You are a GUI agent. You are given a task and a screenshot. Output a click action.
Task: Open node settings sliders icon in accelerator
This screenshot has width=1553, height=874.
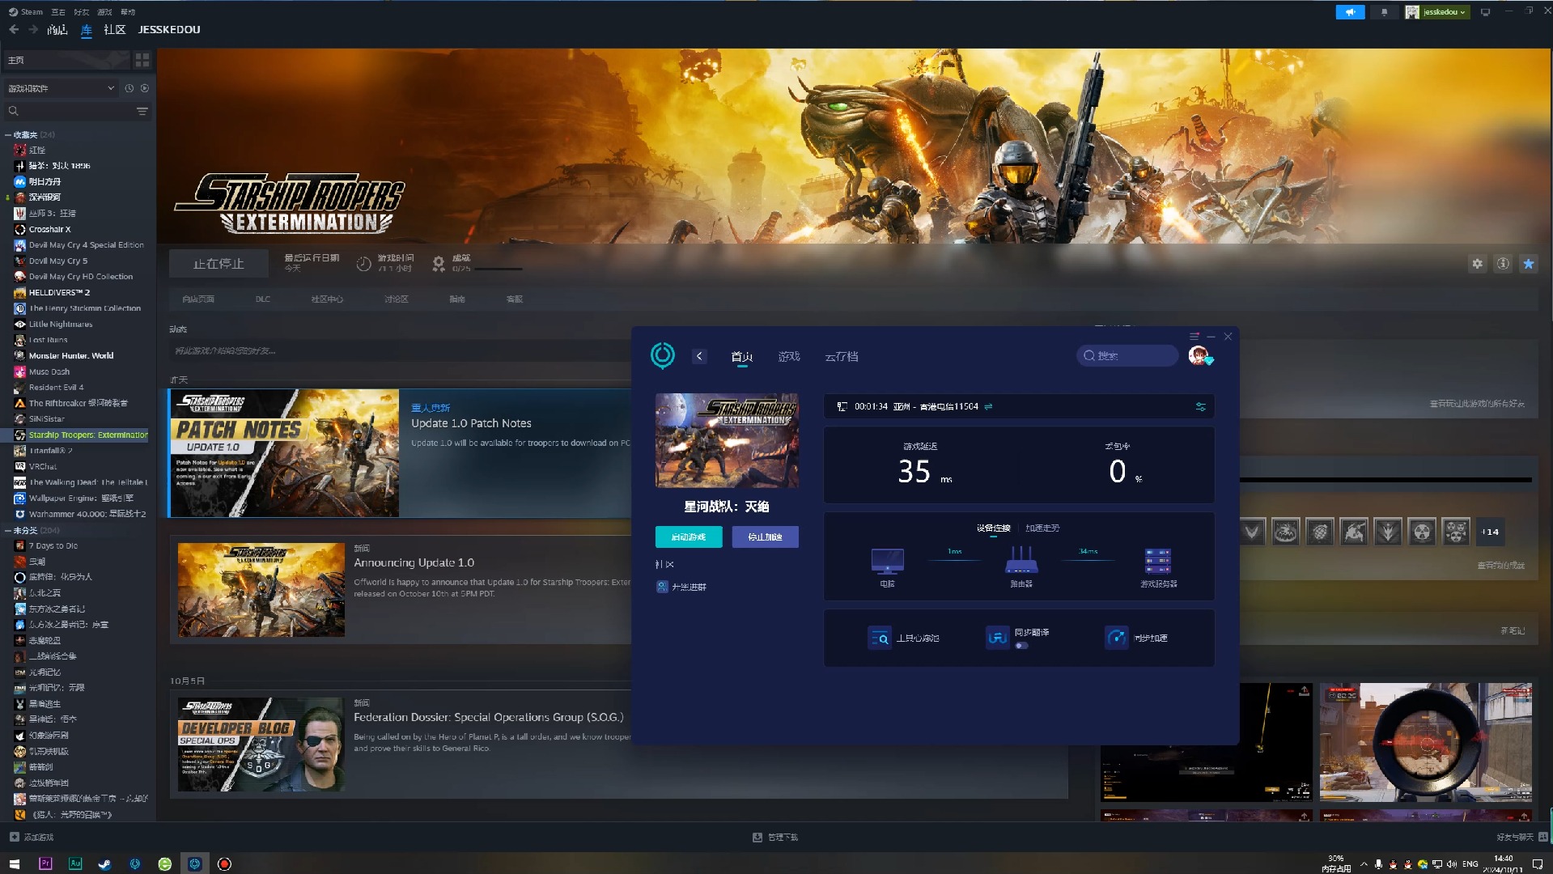[1200, 406]
